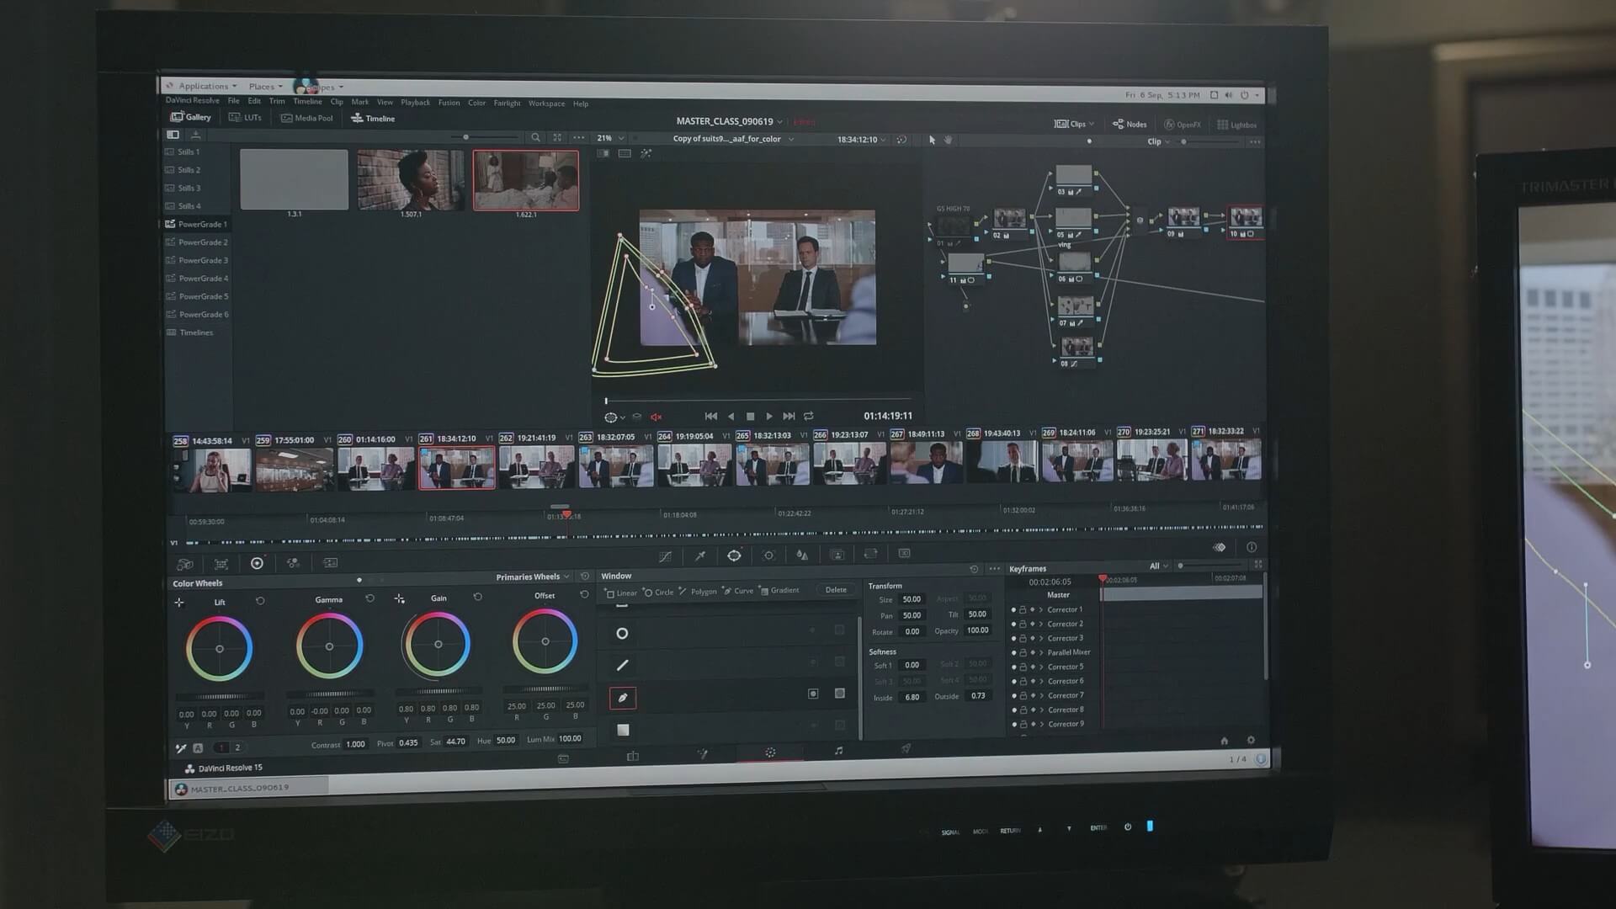Open the Clips dropdown in top toolbar

point(1074,124)
